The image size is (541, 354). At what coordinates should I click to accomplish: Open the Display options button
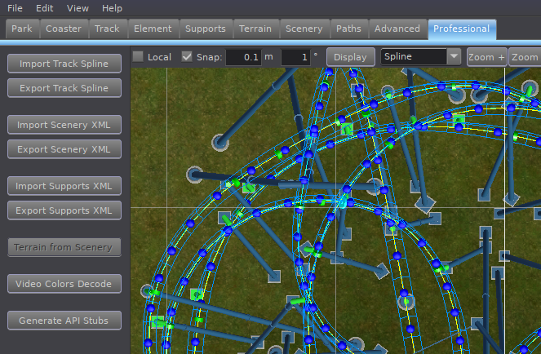[x=349, y=57]
